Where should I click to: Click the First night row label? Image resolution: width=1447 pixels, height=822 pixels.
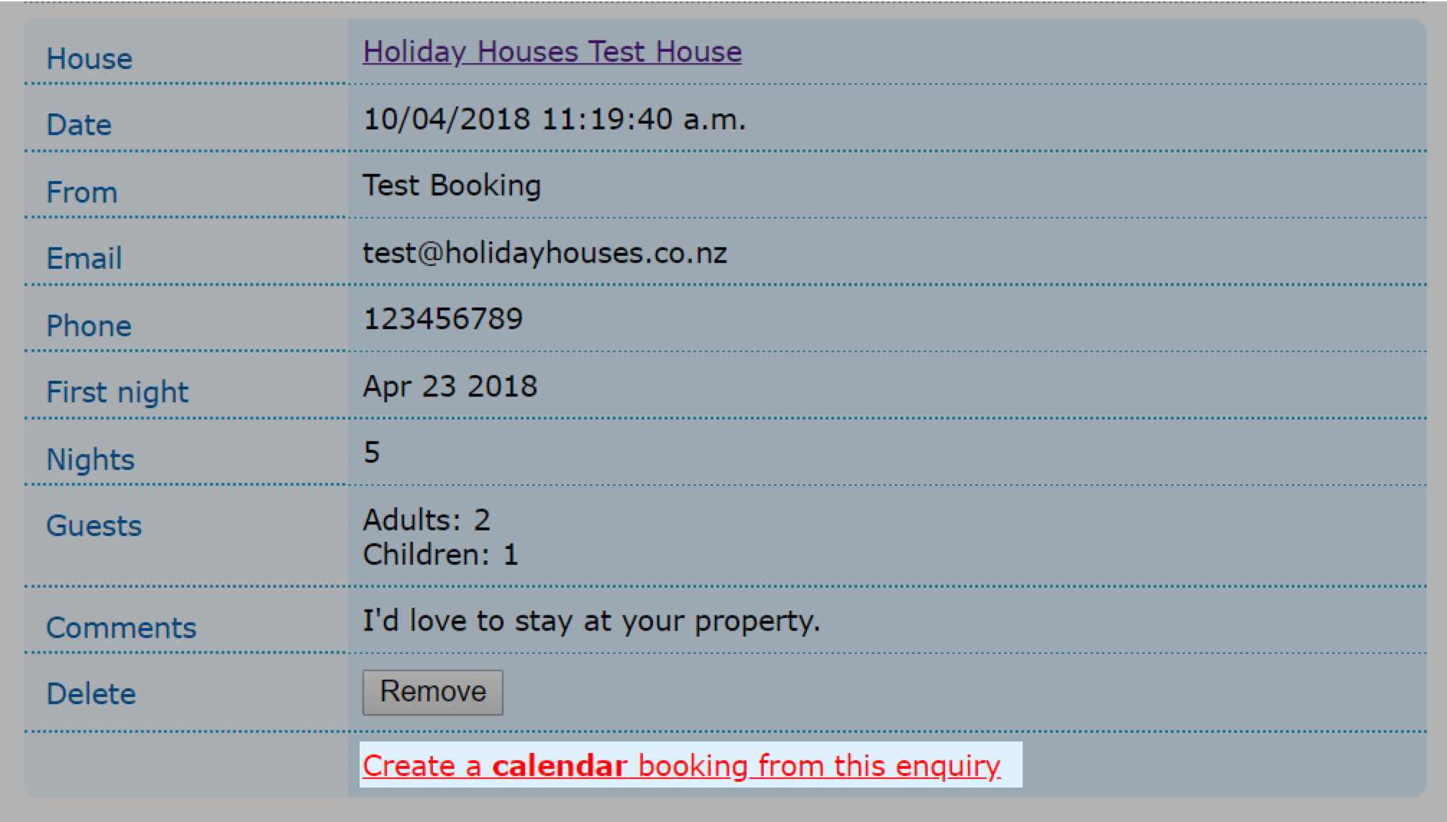pyautogui.click(x=117, y=392)
